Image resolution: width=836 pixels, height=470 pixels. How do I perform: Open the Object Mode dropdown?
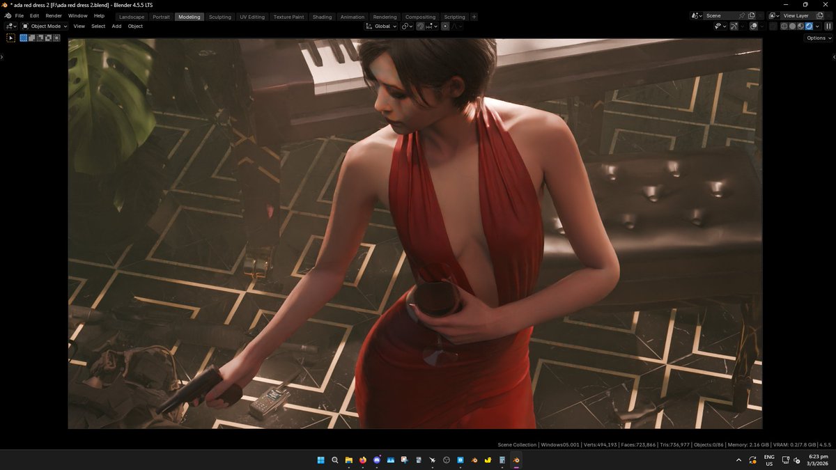pos(45,26)
